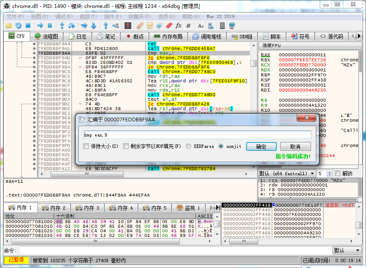Click the memory tabs right scroll arrow
Viewport: 366px width, 268px height.
tap(217, 207)
